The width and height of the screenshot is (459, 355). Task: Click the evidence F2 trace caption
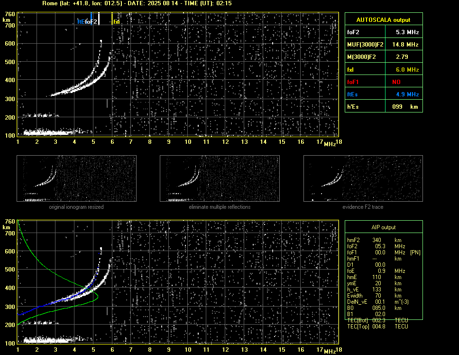(x=363, y=207)
